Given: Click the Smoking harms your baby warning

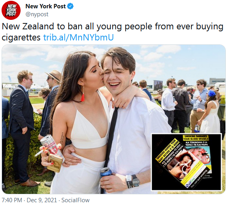Looking at the screenshot, I should coord(167,150).
